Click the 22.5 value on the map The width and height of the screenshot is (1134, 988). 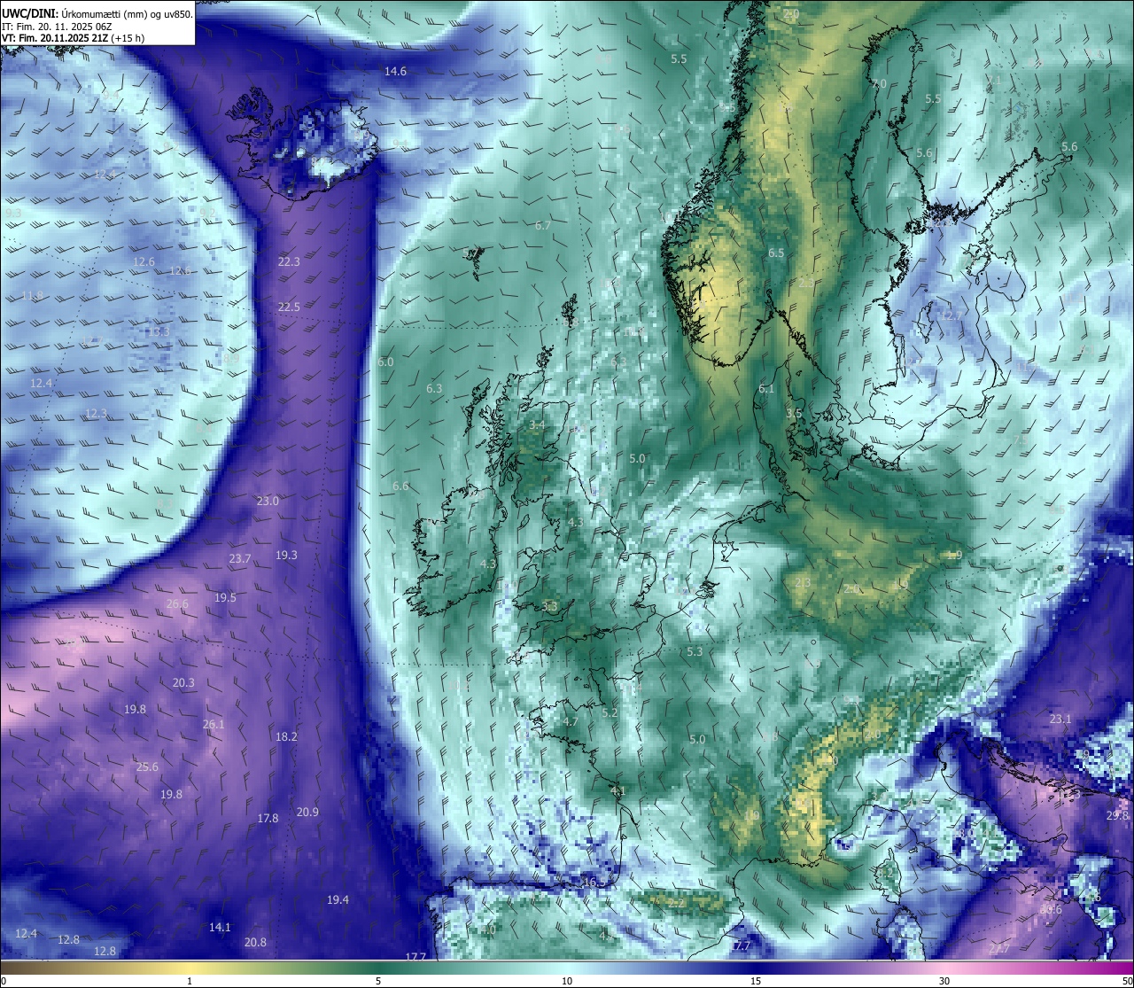(289, 307)
